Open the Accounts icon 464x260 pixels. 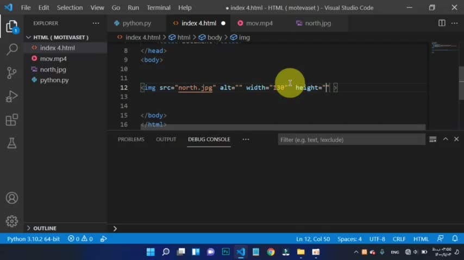(11, 198)
